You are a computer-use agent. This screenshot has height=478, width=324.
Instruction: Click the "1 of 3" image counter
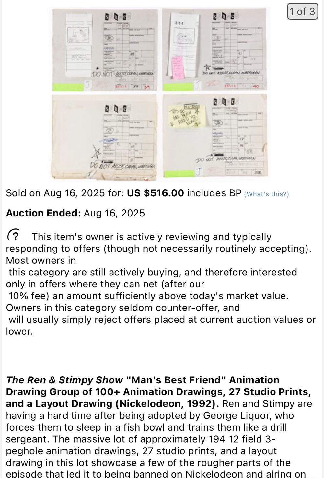pos(302,12)
